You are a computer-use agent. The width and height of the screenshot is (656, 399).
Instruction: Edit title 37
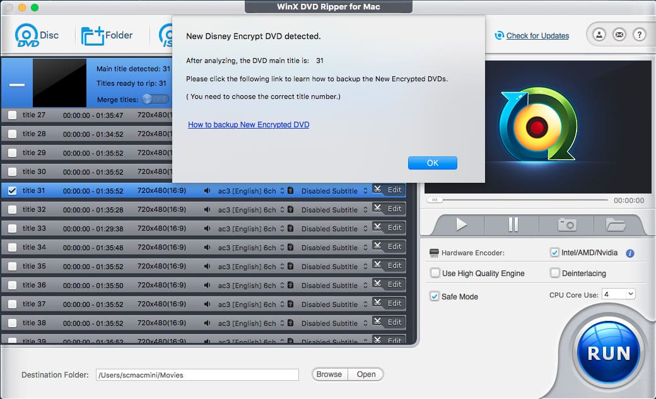click(x=394, y=303)
